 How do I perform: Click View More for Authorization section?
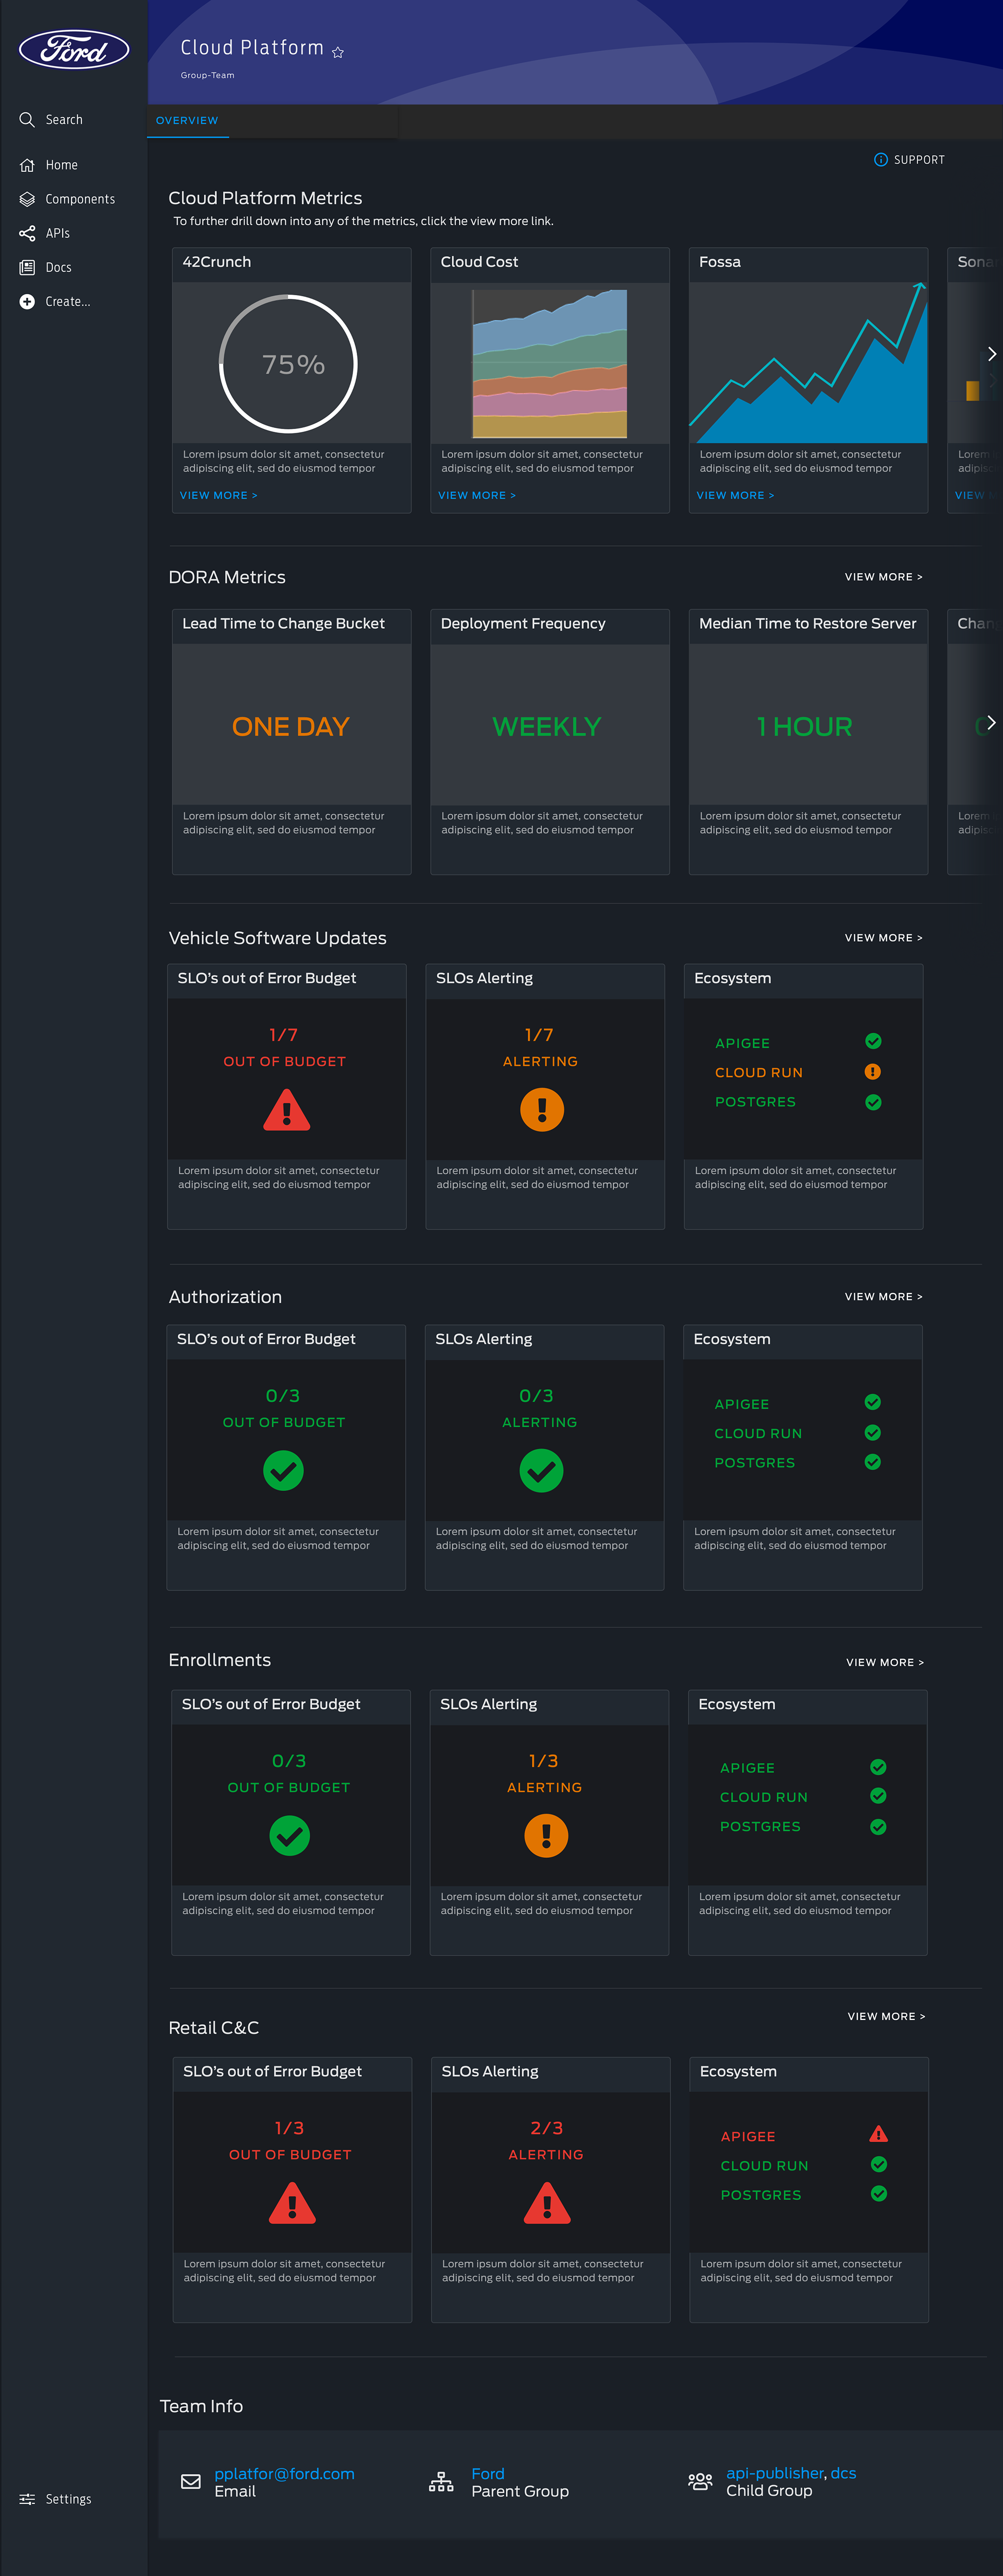pos(884,1297)
